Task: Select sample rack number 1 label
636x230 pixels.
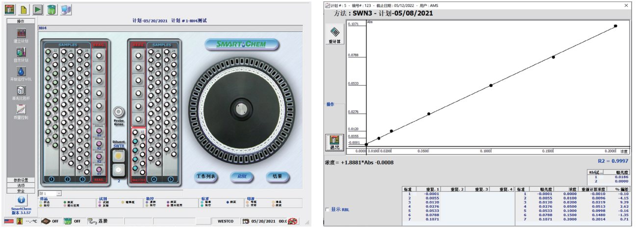Action: (x=51, y=179)
